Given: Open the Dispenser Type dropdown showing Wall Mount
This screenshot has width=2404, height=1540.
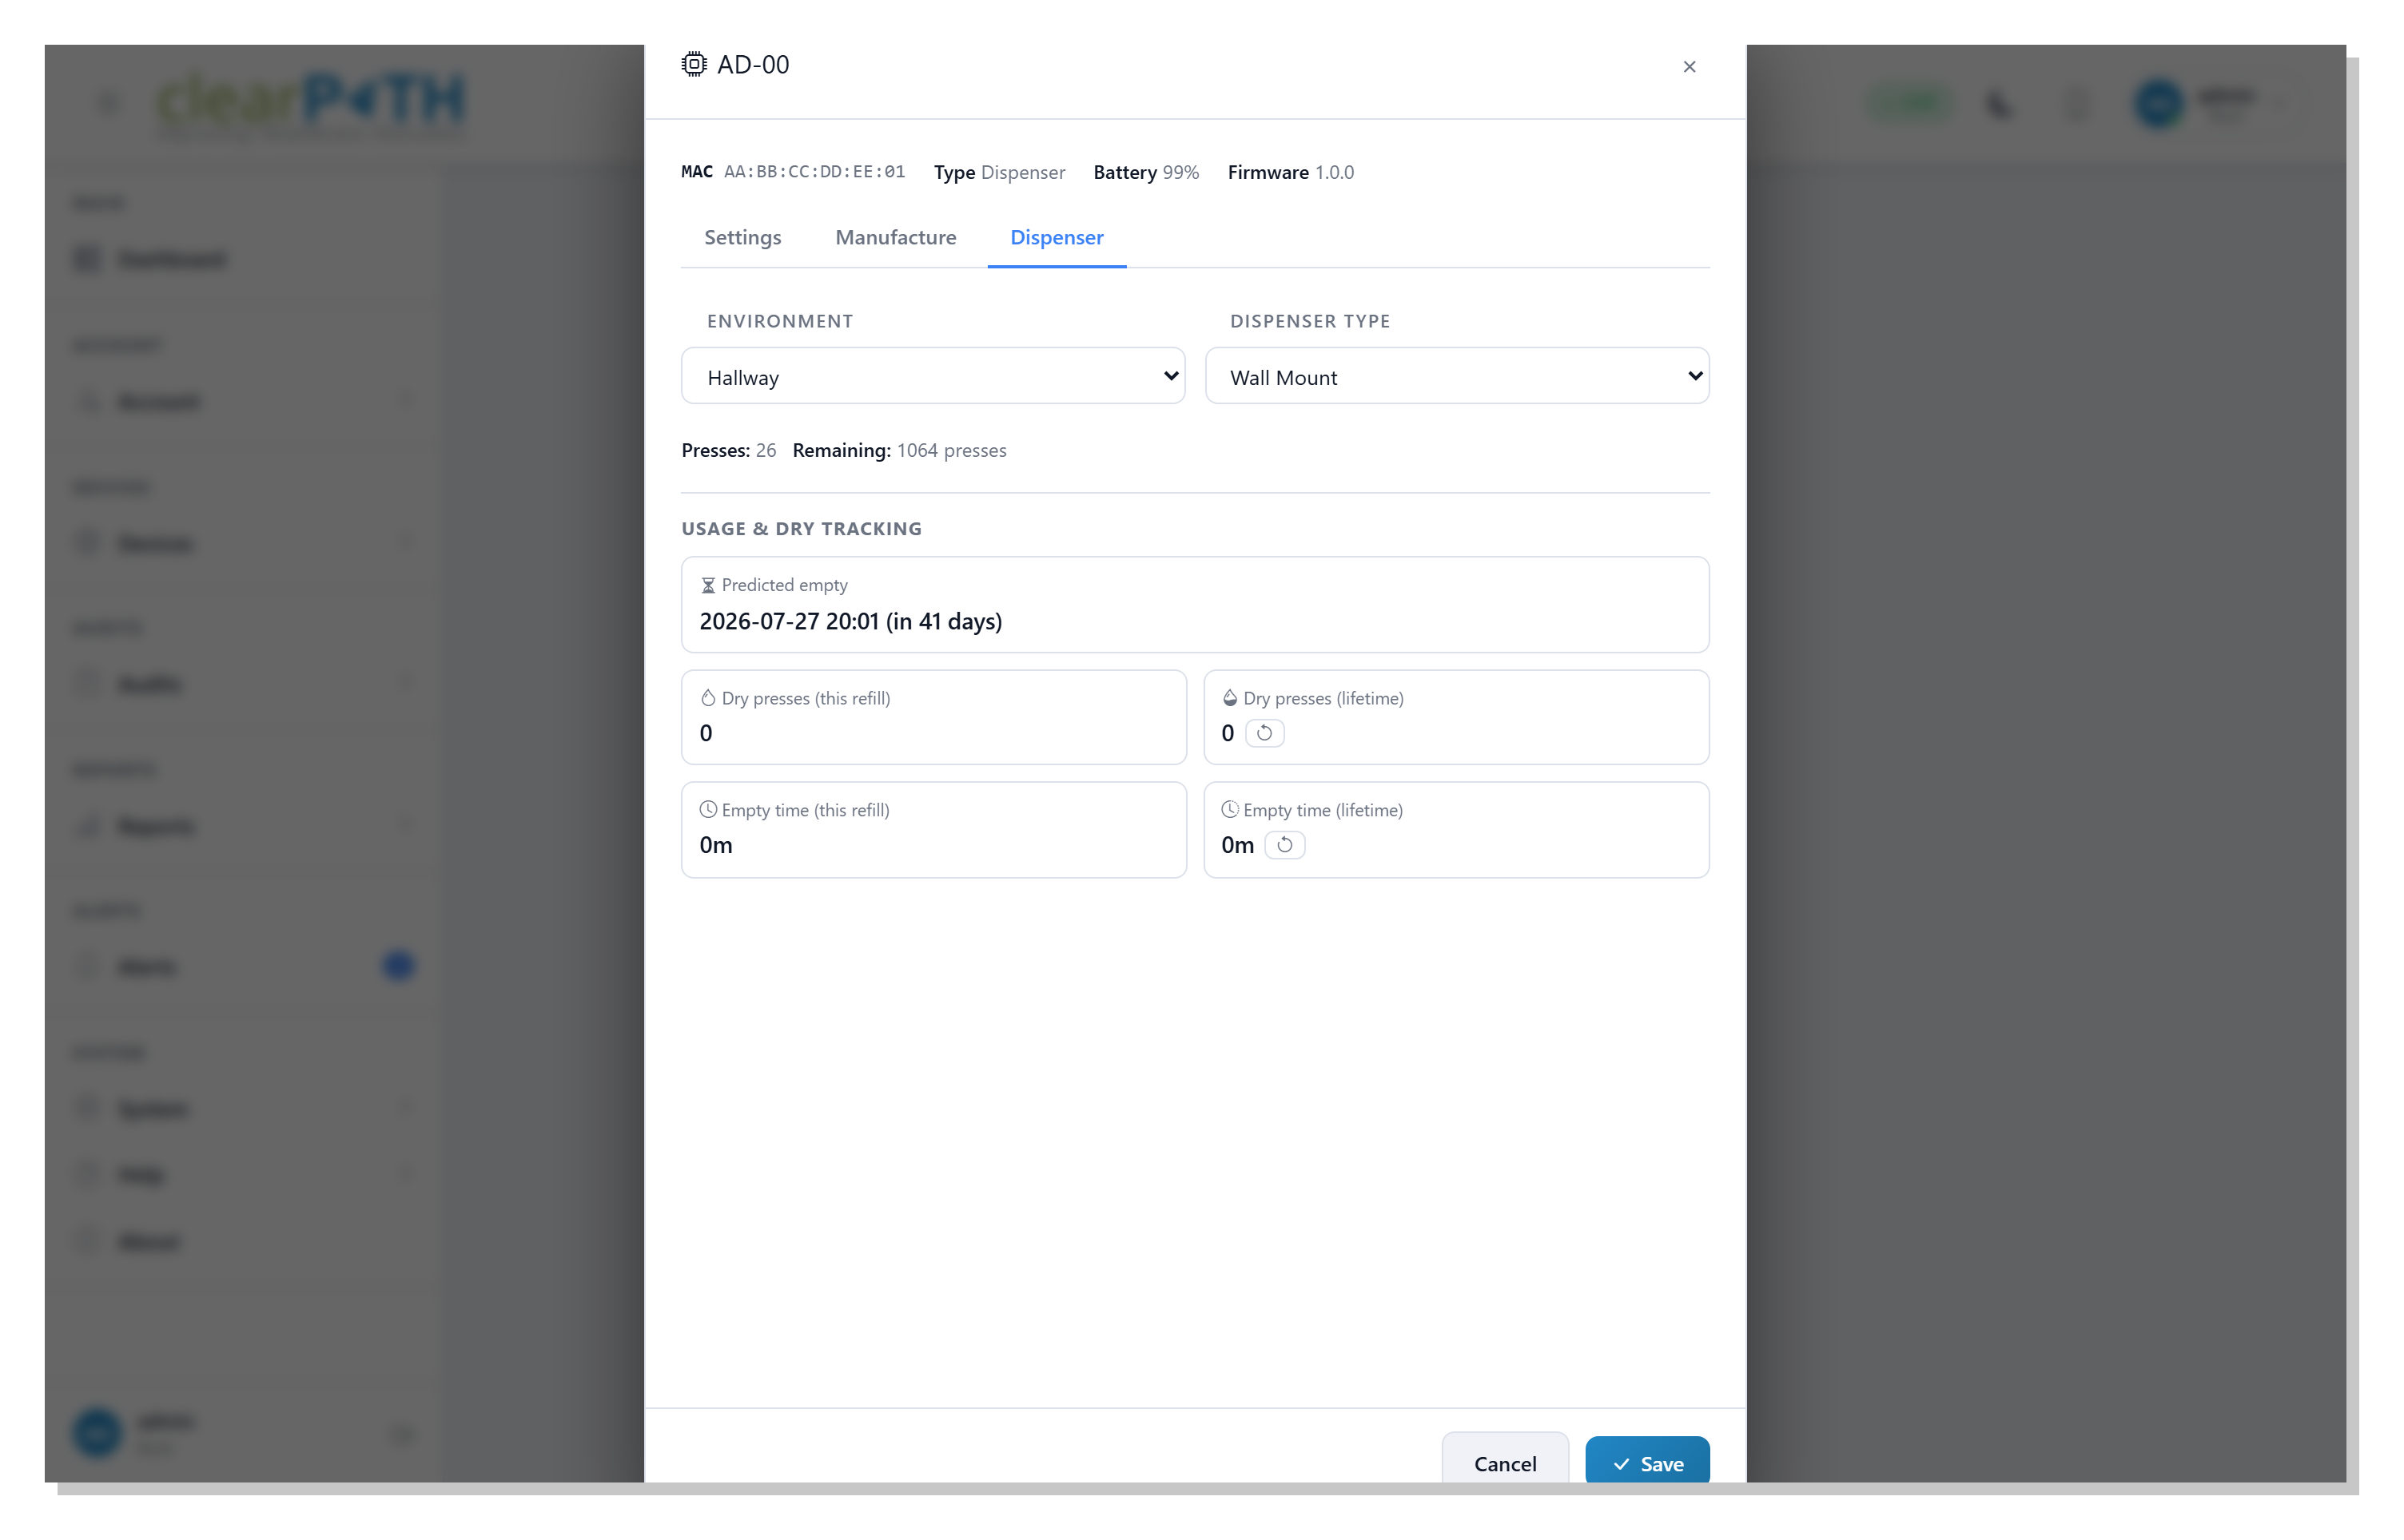Looking at the screenshot, I should click(1457, 376).
